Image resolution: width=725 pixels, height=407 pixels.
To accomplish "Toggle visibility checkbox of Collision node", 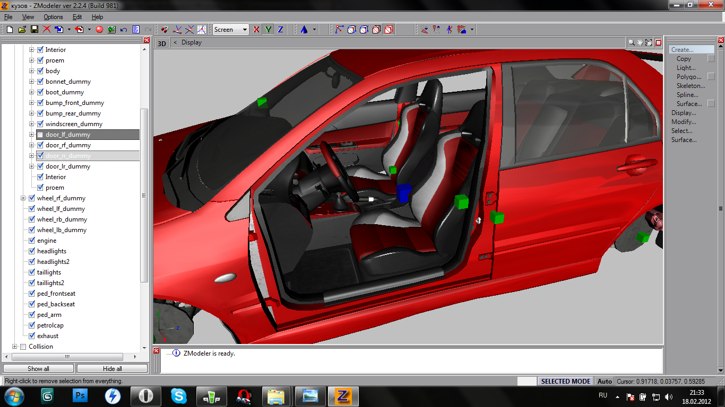I will [23, 347].
